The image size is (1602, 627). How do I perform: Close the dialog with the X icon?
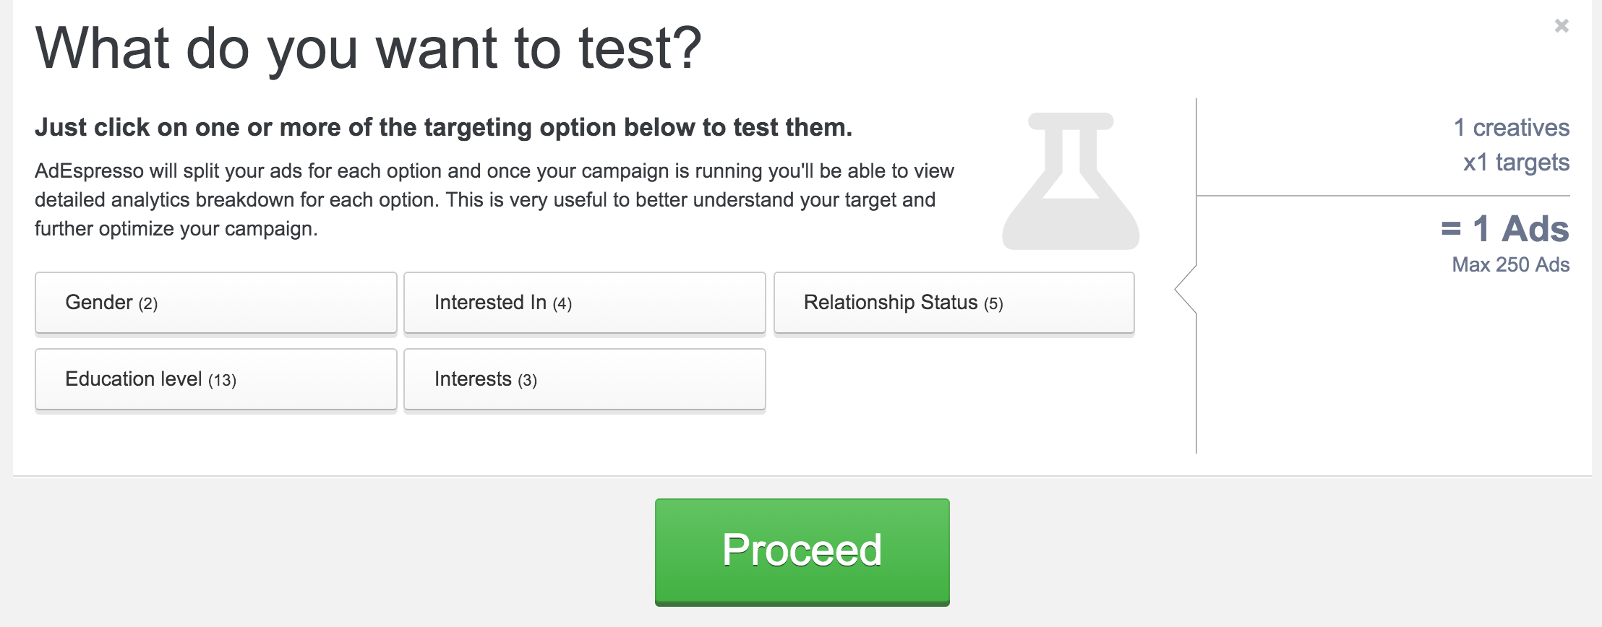point(1562,26)
